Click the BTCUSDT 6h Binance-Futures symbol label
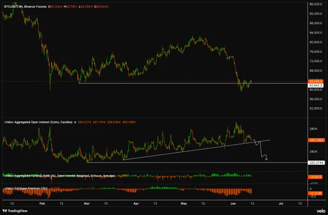This screenshot has height=215, width=328. [25, 7]
